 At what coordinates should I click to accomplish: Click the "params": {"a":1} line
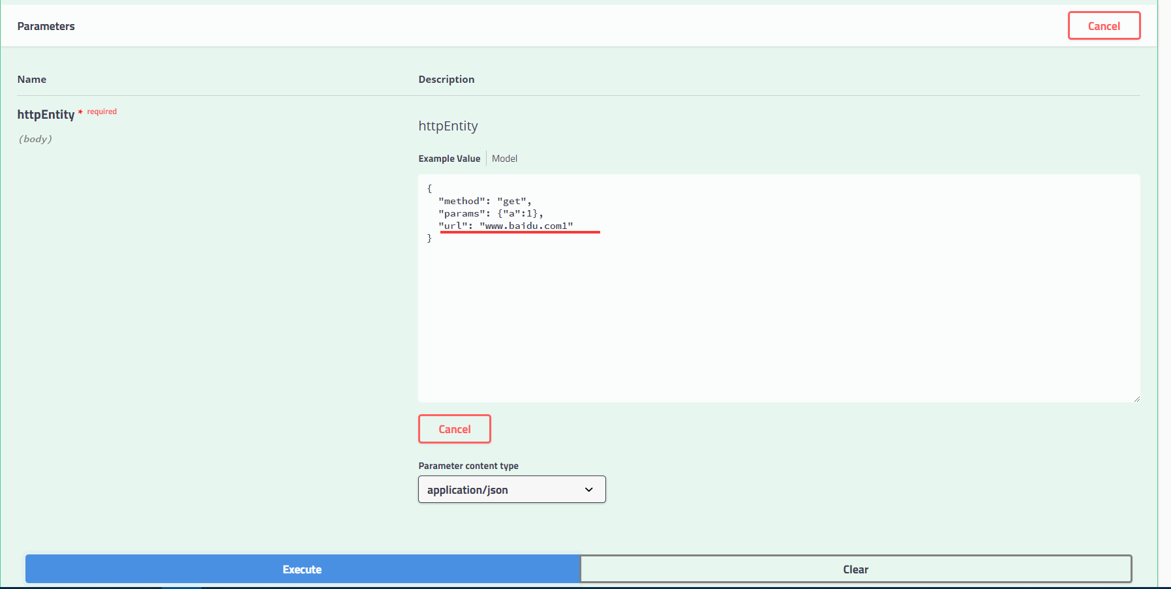(x=491, y=213)
